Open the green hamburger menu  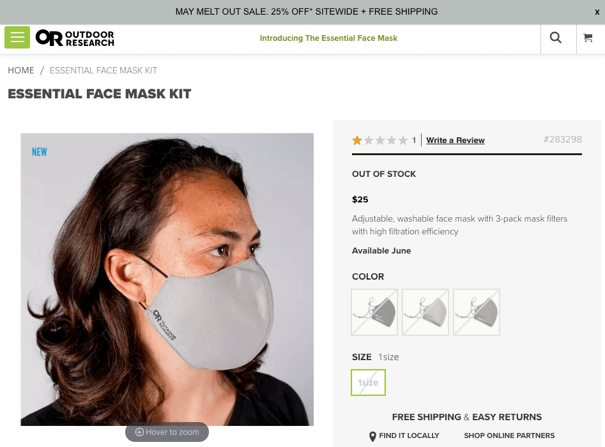click(17, 38)
